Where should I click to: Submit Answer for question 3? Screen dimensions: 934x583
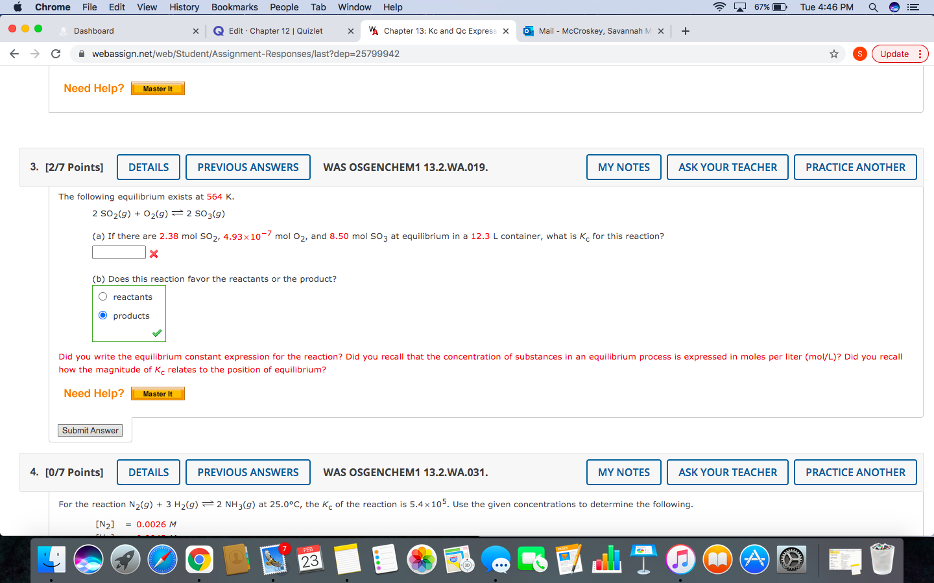90,430
